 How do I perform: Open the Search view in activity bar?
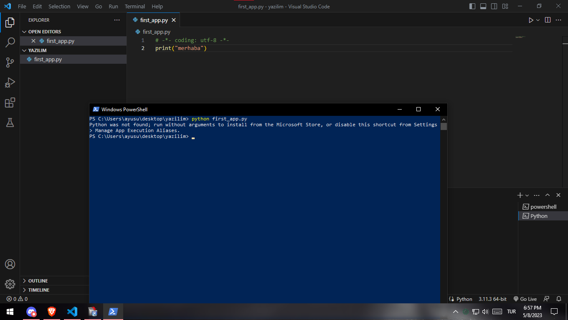tap(10, 42)
